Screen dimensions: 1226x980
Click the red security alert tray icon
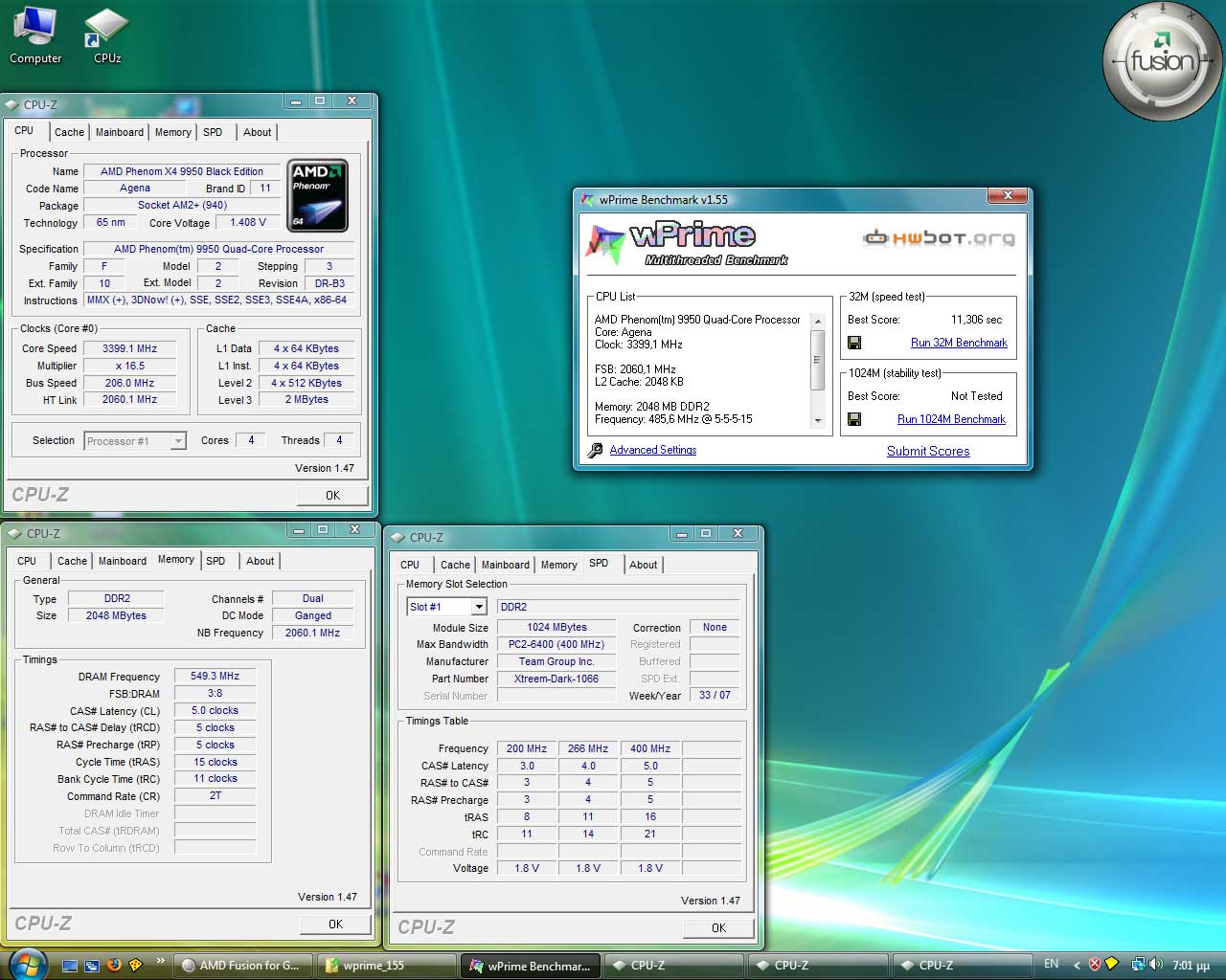1095,965
